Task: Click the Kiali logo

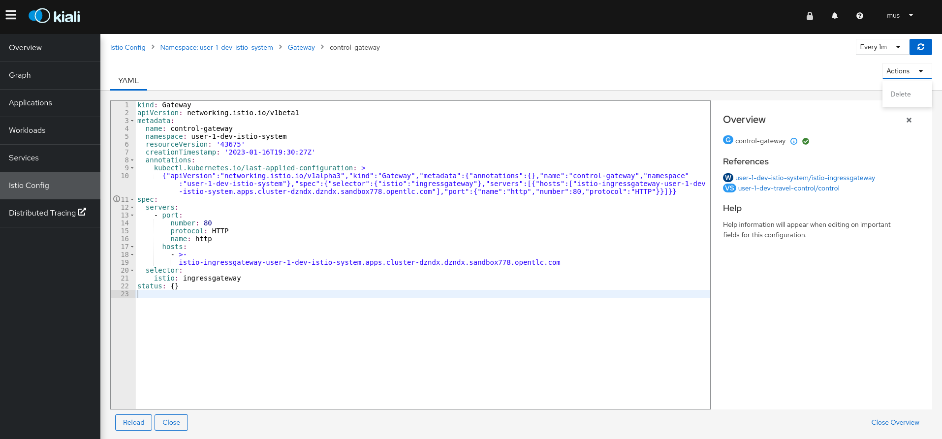Action: (x=55, y=16)
